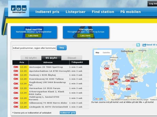The image size is (157, 117).
Task: Select OK map marker near Vendsyssel in northwest Jutland
Action: pos(107,68)
